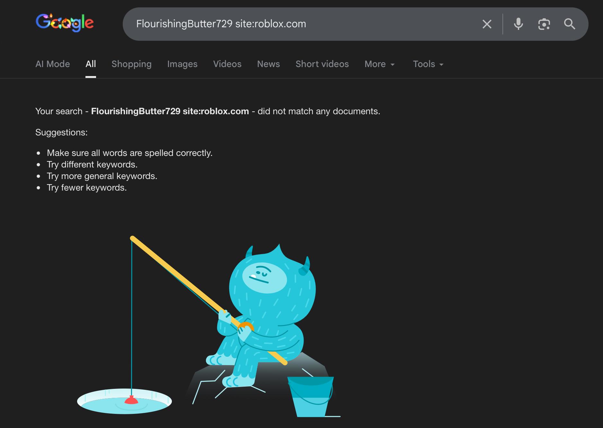Switch to Images results

point(182,64)
